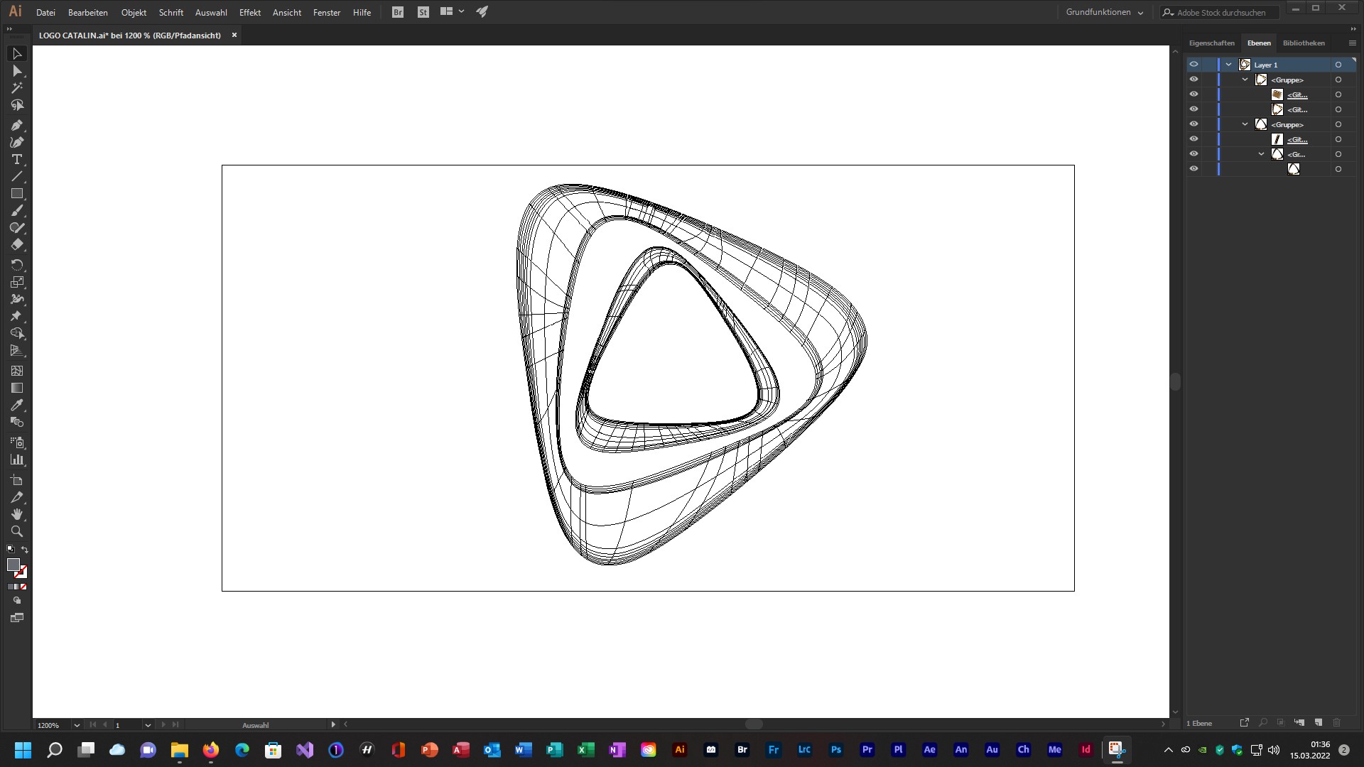Select the Eyedropper tool
1364x767 pixels.
pos(17,406)
